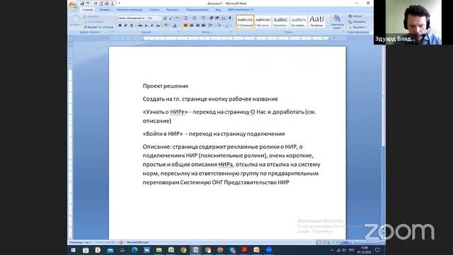This screenshot has width=453, height=255.
Task: Apply the Без интервала (No Spacing) style
Action: (x=263, y=22)
